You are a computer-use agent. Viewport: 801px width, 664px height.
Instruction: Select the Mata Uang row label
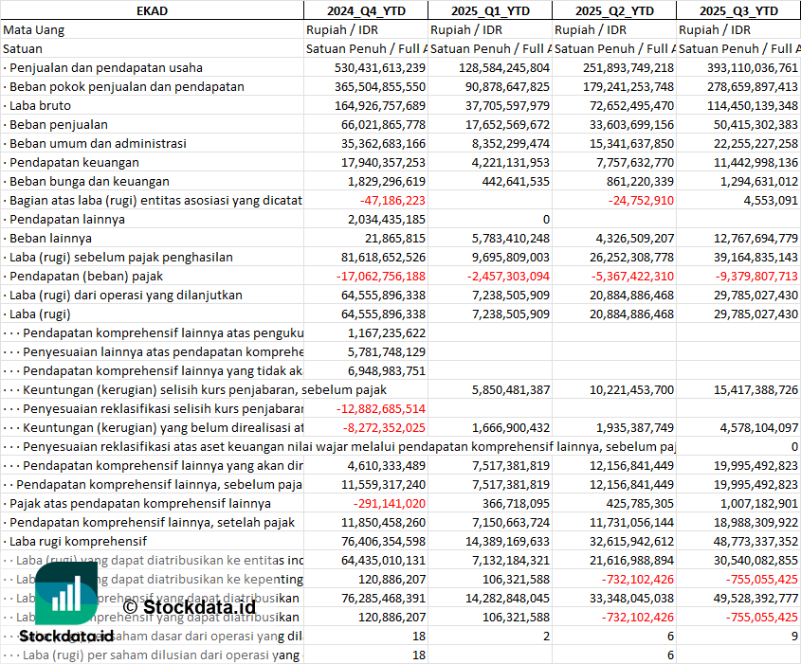click(x=34, y=29)
